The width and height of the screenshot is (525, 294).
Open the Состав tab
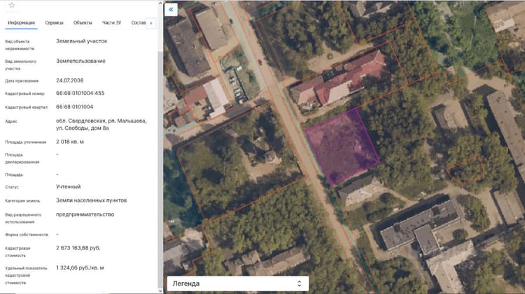139,23
